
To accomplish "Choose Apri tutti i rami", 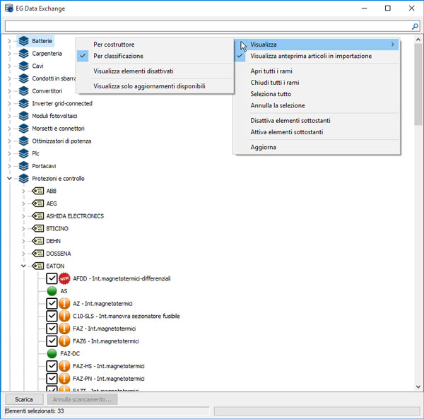I will [x=317, y=71].
